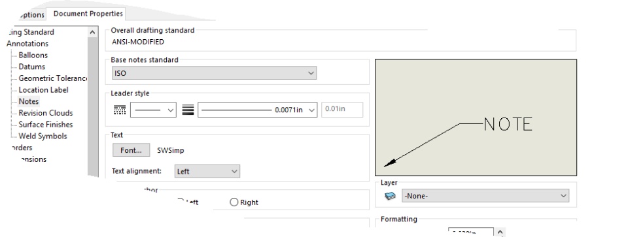This screenshot has height=237, width=628.
Task: Select Weld Symbols in the tree
Action: pos(43,136)
